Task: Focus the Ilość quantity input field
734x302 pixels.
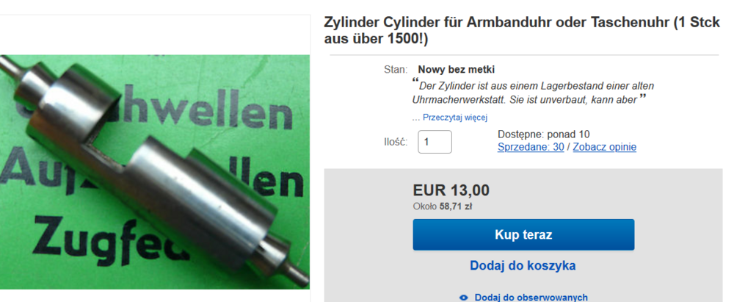Action: 435,142
